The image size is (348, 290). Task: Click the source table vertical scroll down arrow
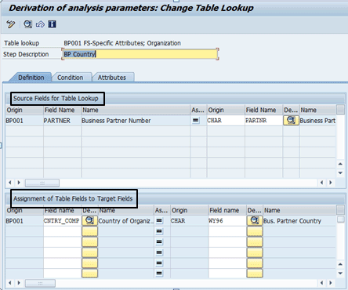point(340,172)
